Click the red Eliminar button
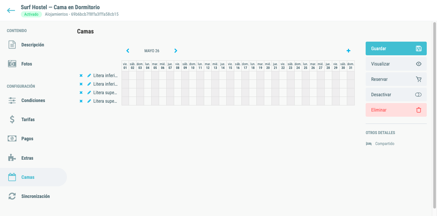Viewport: 437px width, 216px height. pos(396,110)
